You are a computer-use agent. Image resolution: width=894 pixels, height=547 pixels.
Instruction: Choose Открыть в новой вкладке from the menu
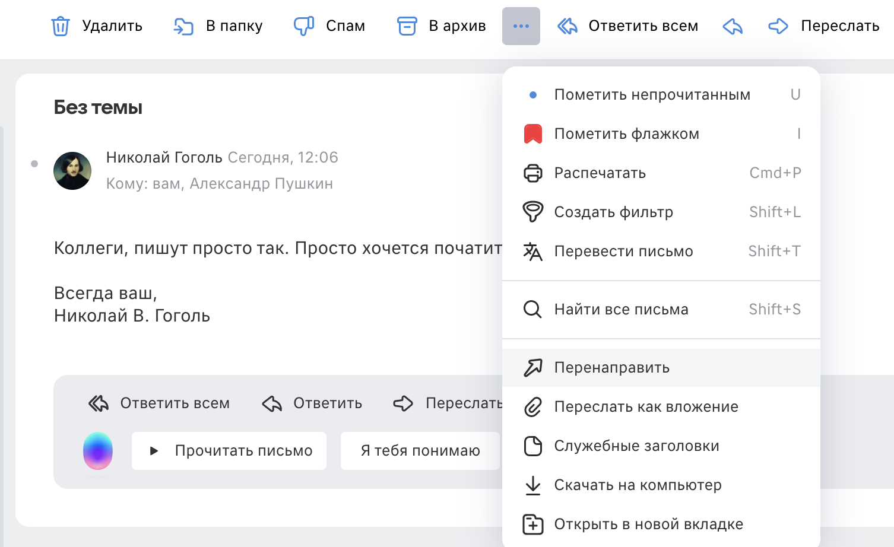[661, 524]
